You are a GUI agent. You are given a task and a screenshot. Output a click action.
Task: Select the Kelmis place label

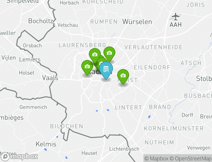click(46, 144)
